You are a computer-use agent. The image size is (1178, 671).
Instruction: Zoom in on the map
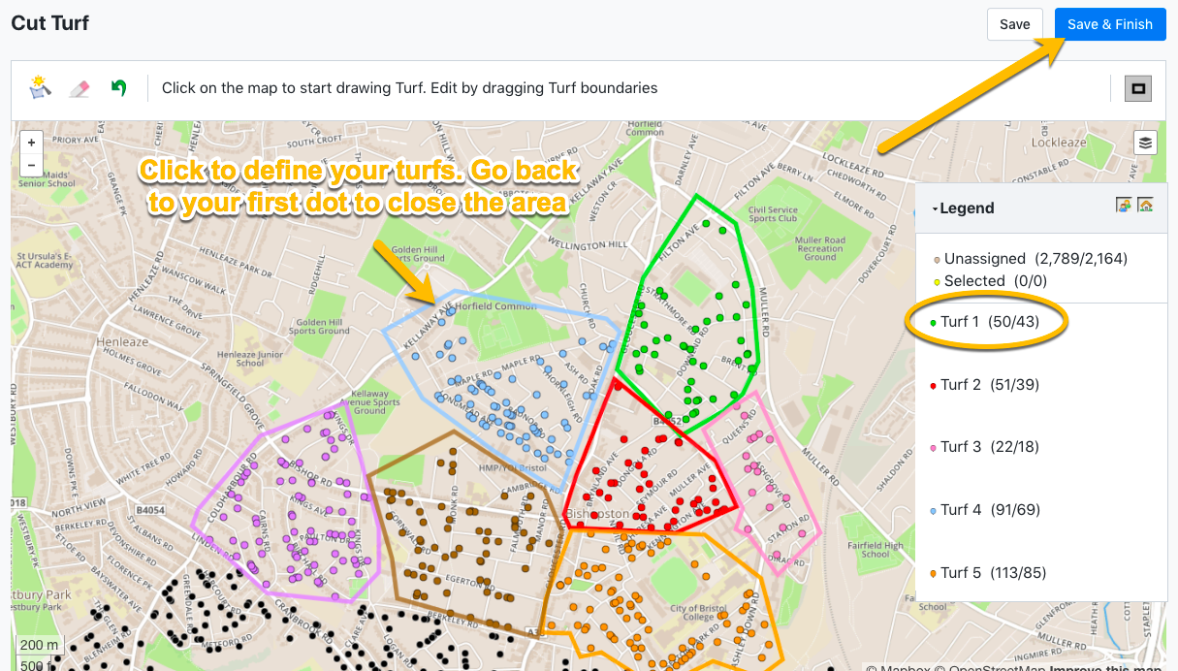[x=32, y=143]
